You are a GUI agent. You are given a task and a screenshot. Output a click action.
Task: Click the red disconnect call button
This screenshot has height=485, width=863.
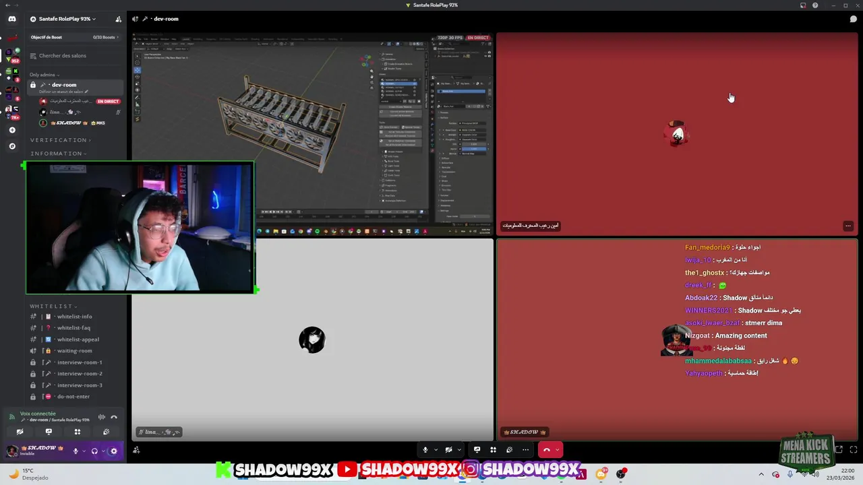tap(547, 449)
